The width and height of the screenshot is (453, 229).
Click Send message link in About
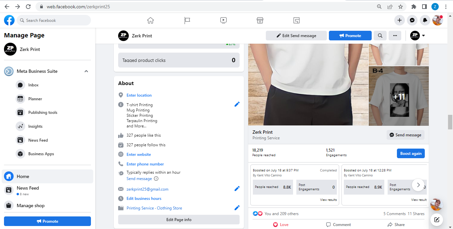pyautogui.click(x=139, y=179)
